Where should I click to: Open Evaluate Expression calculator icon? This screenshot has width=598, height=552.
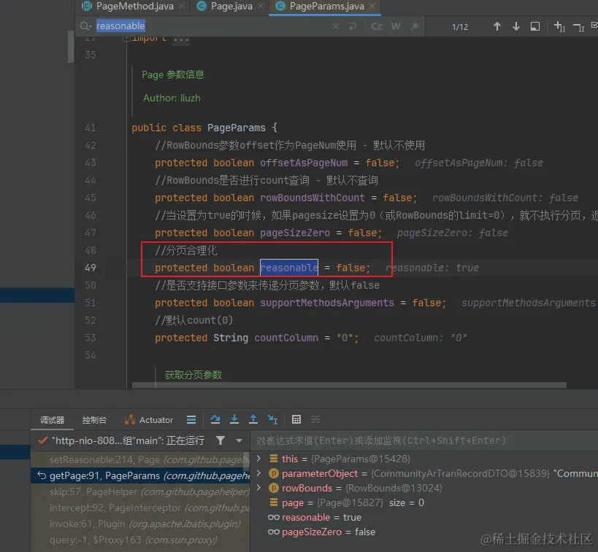(x=296, y=419)
